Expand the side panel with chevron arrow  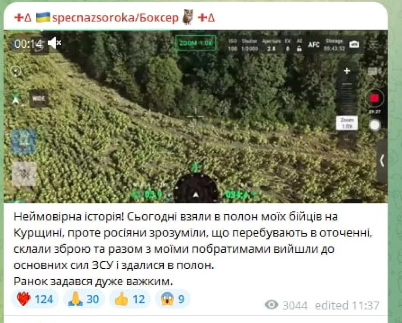pyautogui.click(x=382, y=161)
